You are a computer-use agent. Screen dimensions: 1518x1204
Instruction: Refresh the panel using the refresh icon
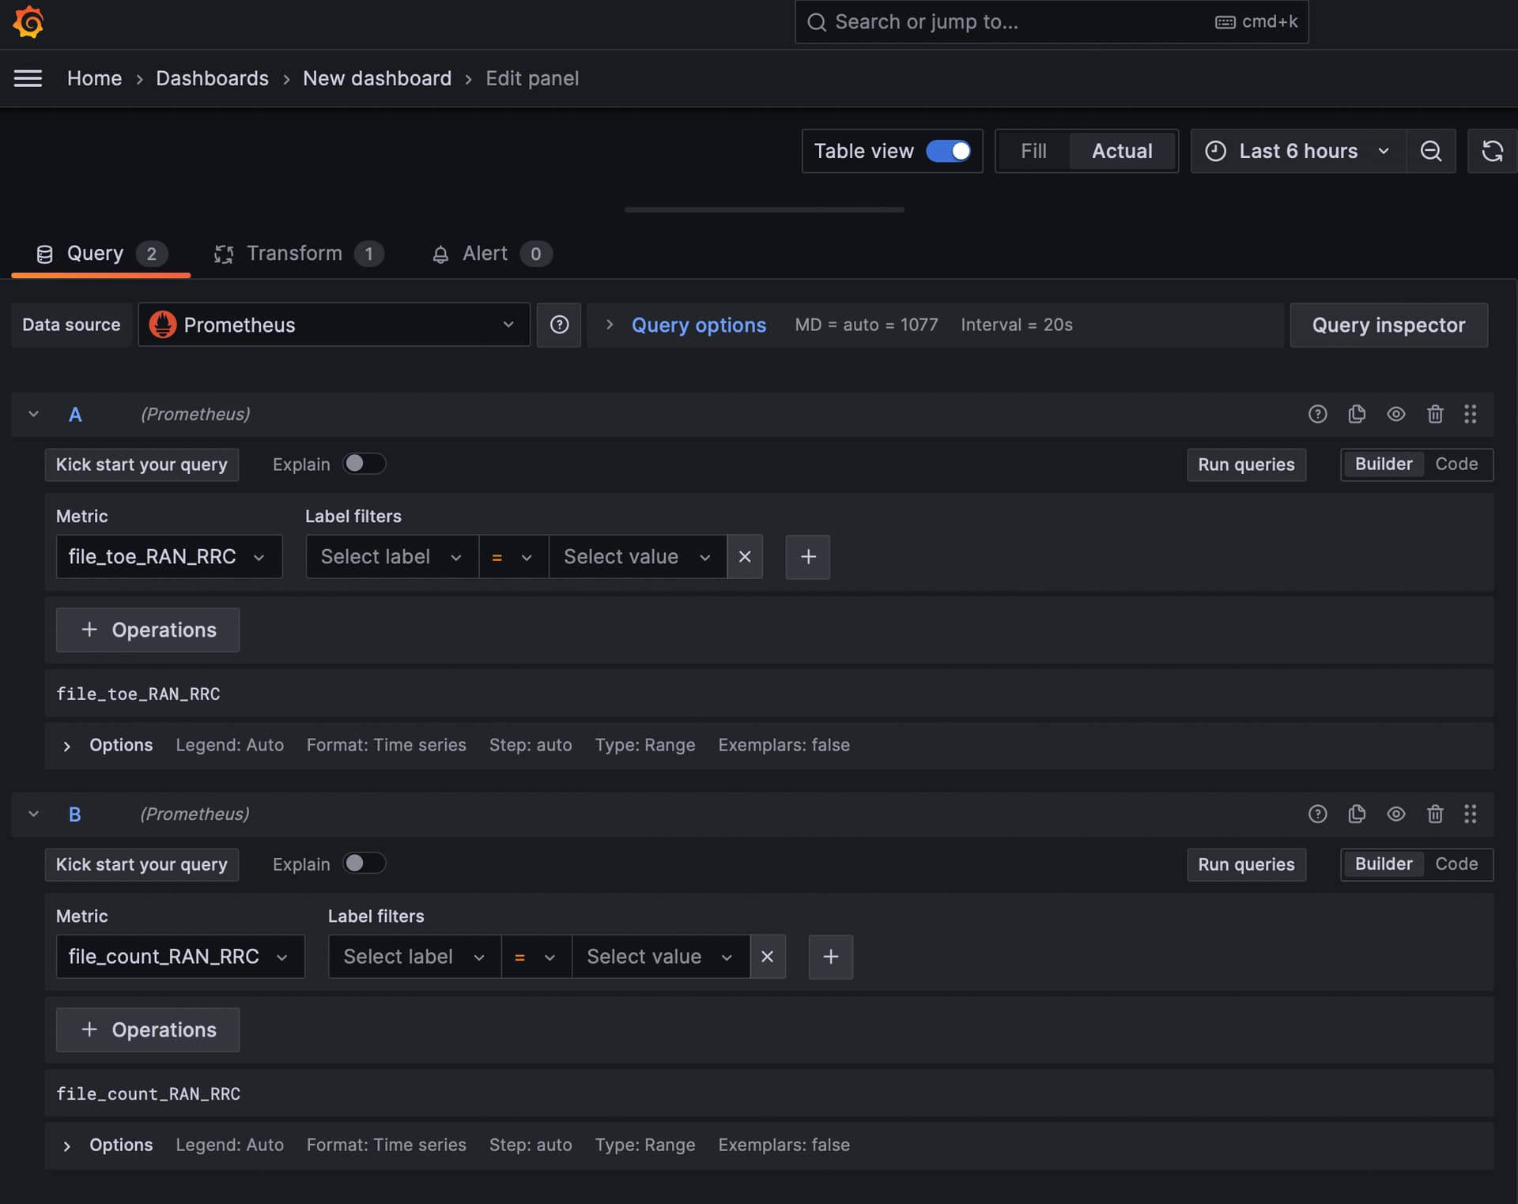[x=1493, y=151]
